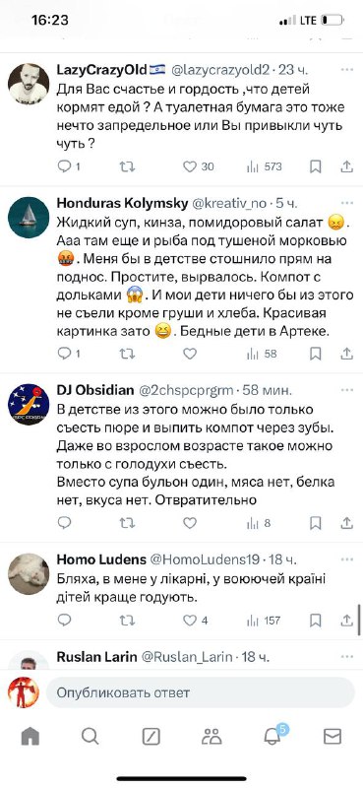Open the Messages envelope icon

[x=333, y=737]
